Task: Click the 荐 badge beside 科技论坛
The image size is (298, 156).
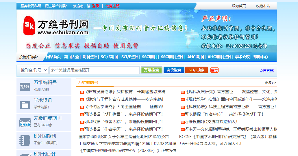Action: [x=182, y=107]
